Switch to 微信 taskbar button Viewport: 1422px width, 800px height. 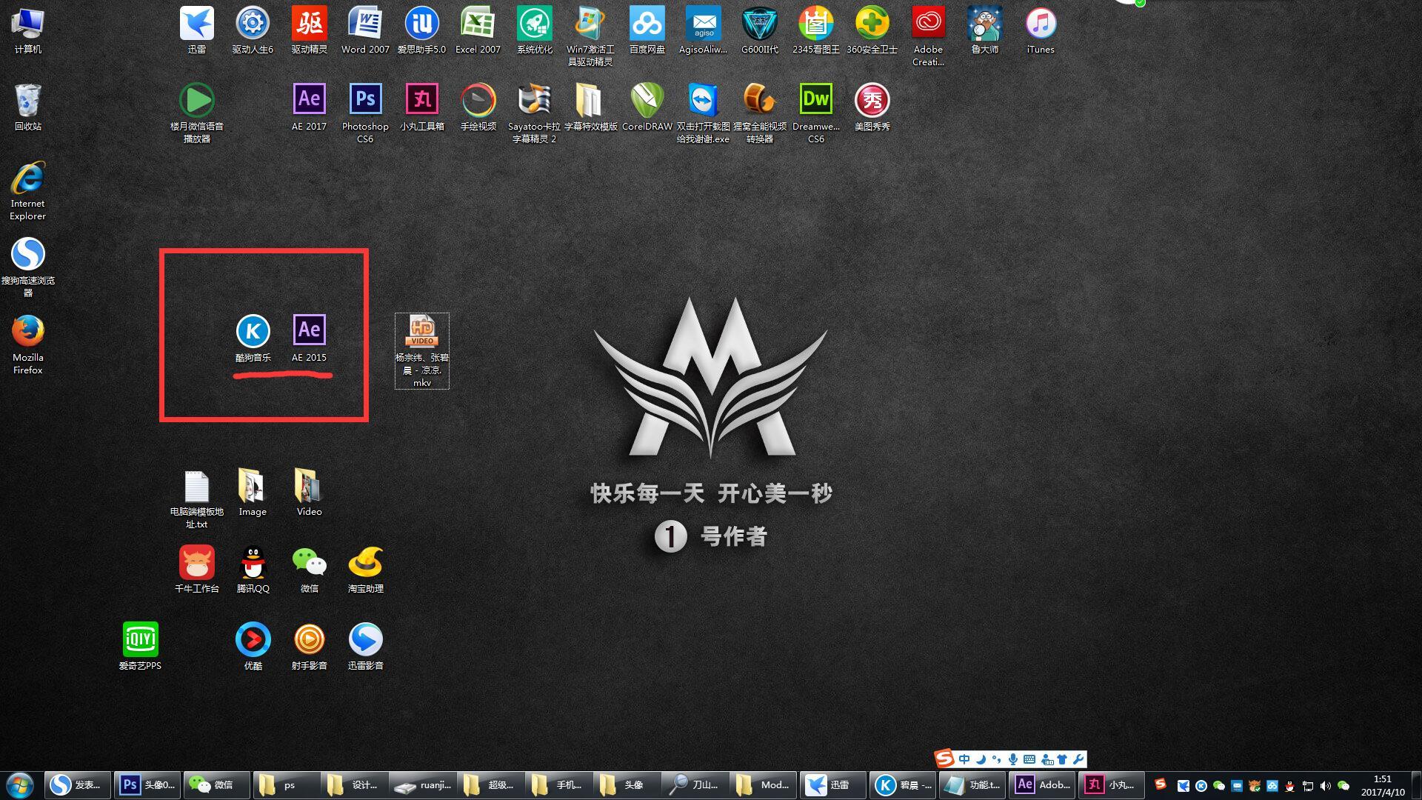216,785
